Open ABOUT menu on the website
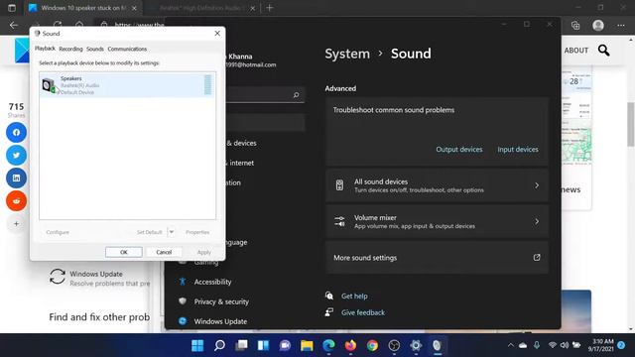This screenshot has height=357, width=635. pyautogui.click(x=575, y=51)
